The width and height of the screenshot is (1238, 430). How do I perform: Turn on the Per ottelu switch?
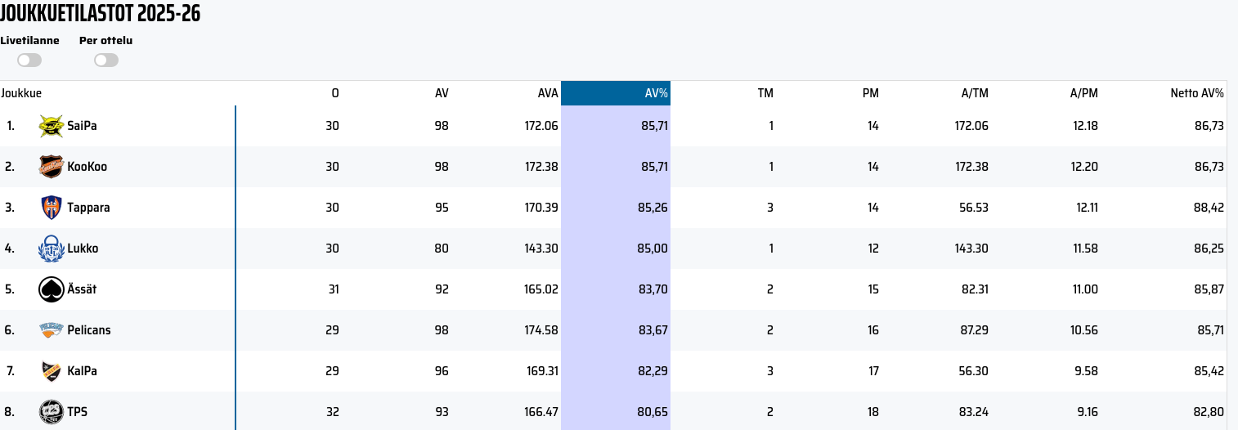click(106, 60)
